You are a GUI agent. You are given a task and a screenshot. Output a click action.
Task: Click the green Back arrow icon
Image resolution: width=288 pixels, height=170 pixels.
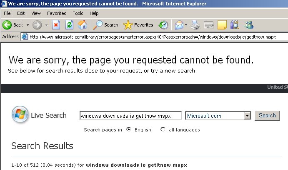click(7, 25)
